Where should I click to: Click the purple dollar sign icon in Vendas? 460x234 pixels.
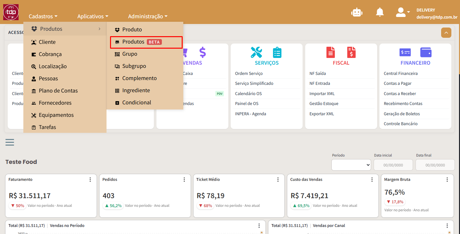[x=202, y=52]
